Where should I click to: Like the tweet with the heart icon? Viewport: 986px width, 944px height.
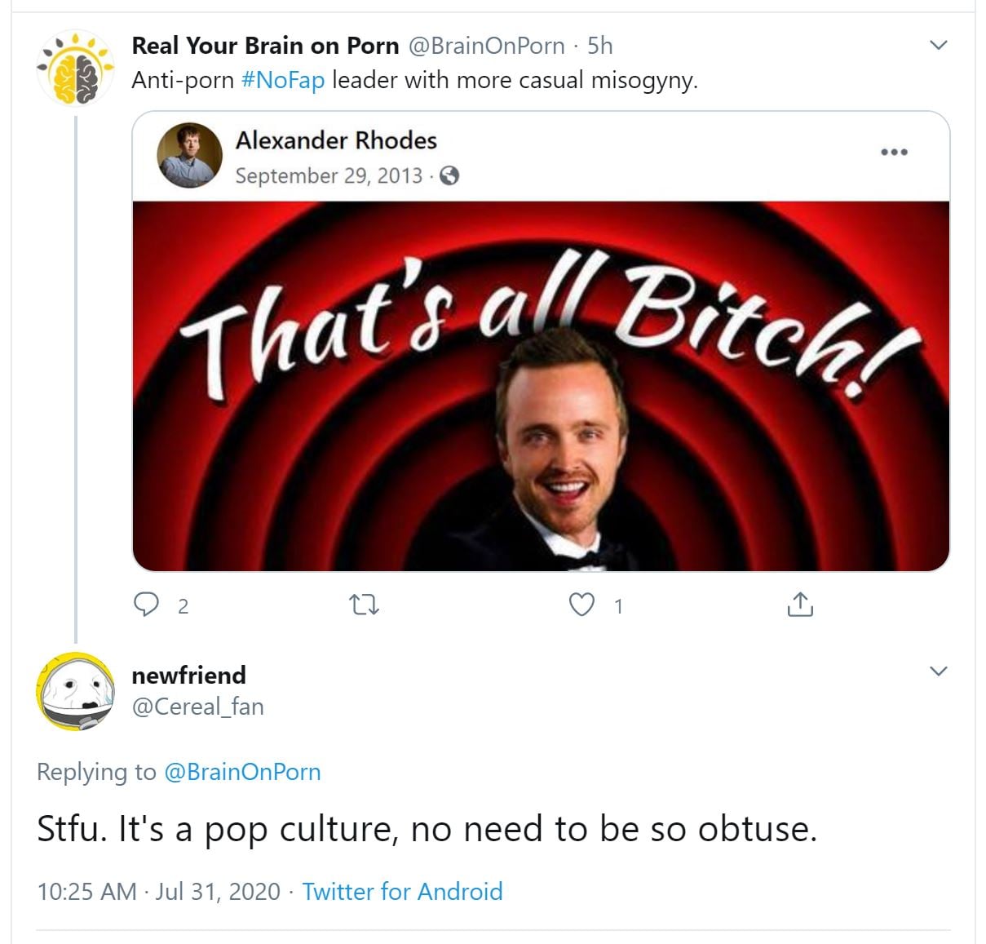[581, 605]
